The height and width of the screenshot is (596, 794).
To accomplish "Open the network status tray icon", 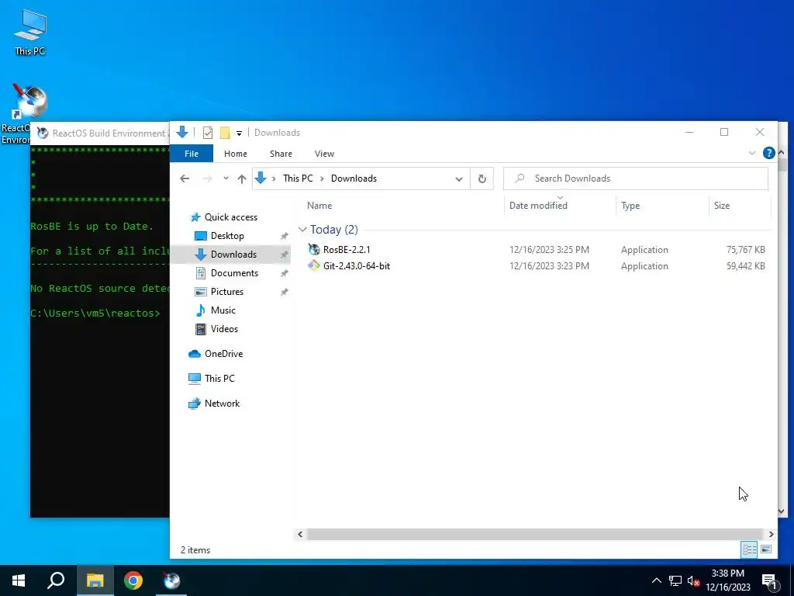I will click(x=675, y=580).
